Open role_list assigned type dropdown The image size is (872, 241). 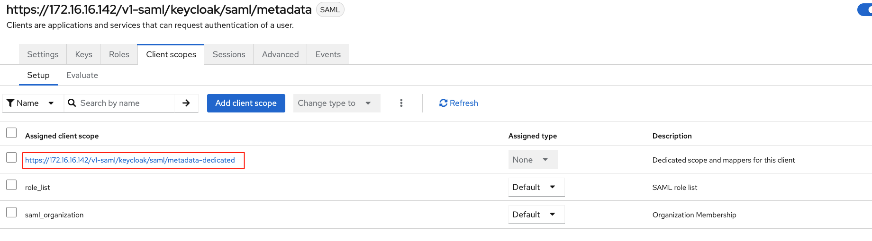pos(536,187)
